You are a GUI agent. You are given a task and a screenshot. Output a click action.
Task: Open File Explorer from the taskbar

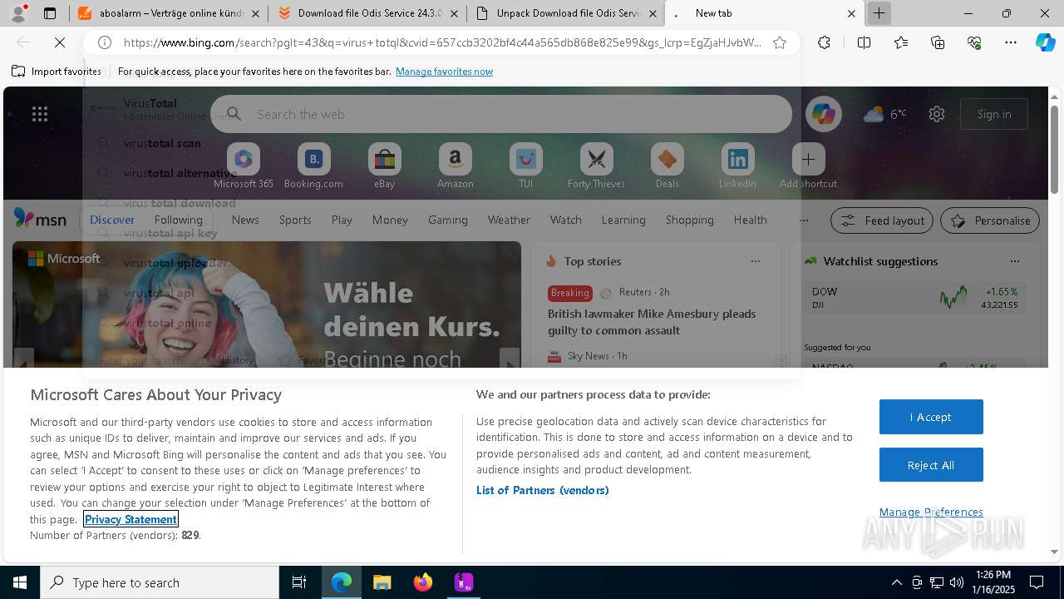pyautogui.click(x=382, y=582)
